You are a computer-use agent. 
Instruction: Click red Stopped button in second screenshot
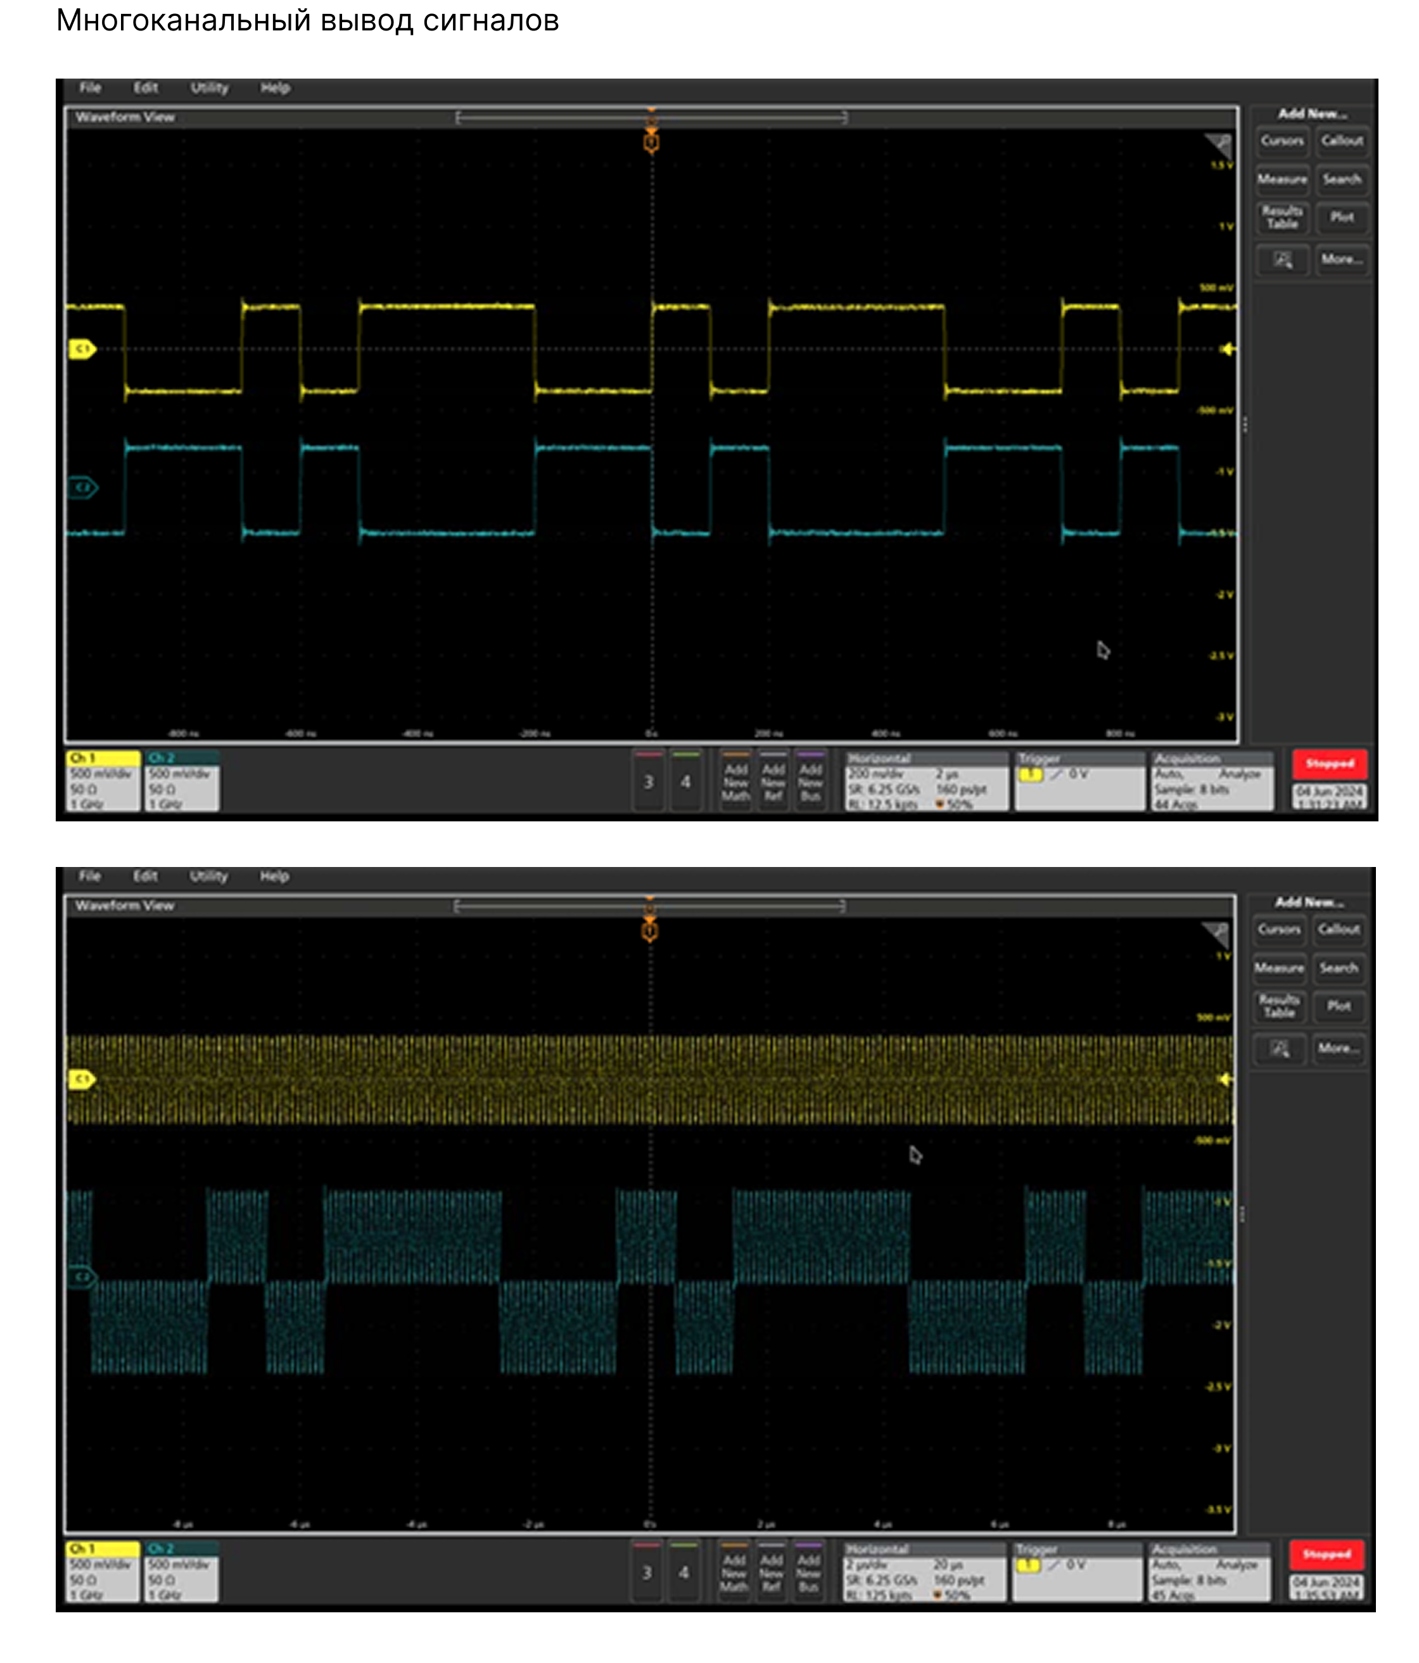(x=1326, y=1555)
